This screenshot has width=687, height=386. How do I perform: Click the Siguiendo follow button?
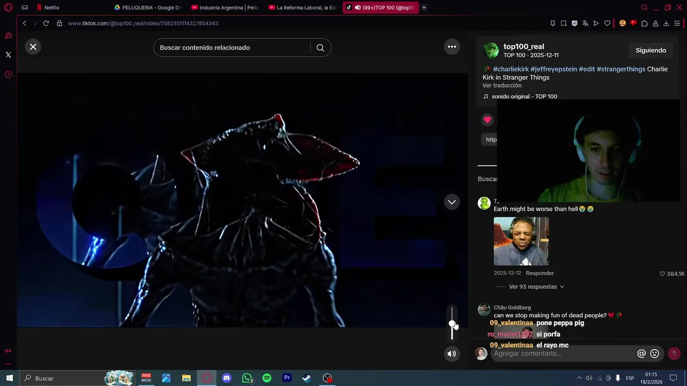coord(651,50)
